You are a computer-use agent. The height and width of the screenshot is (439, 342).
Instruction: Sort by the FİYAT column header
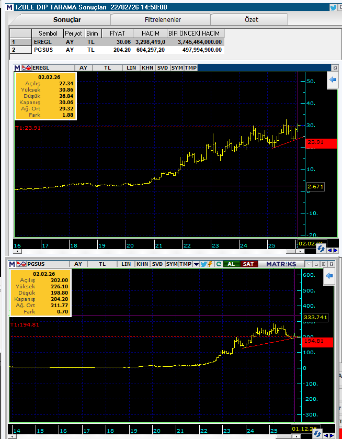pyautogui.click(x=118, y=33)
